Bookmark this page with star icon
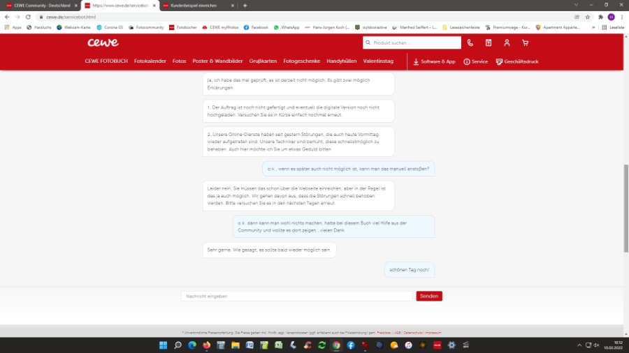 tap(588, 17)
